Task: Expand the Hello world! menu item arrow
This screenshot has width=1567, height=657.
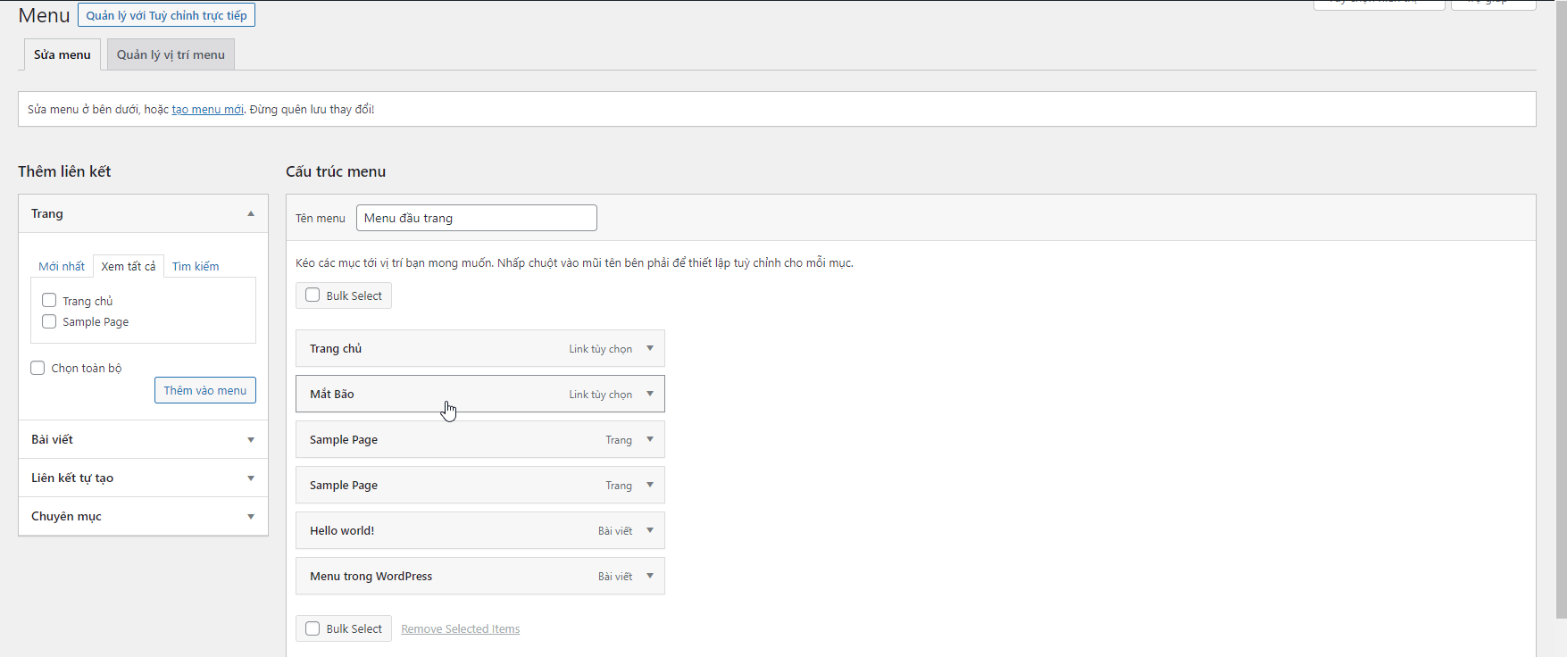Action: (650, 530)
